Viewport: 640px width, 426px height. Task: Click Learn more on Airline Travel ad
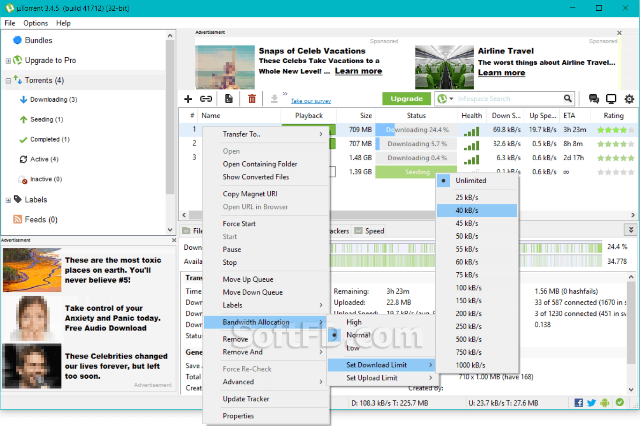[501, 73]
